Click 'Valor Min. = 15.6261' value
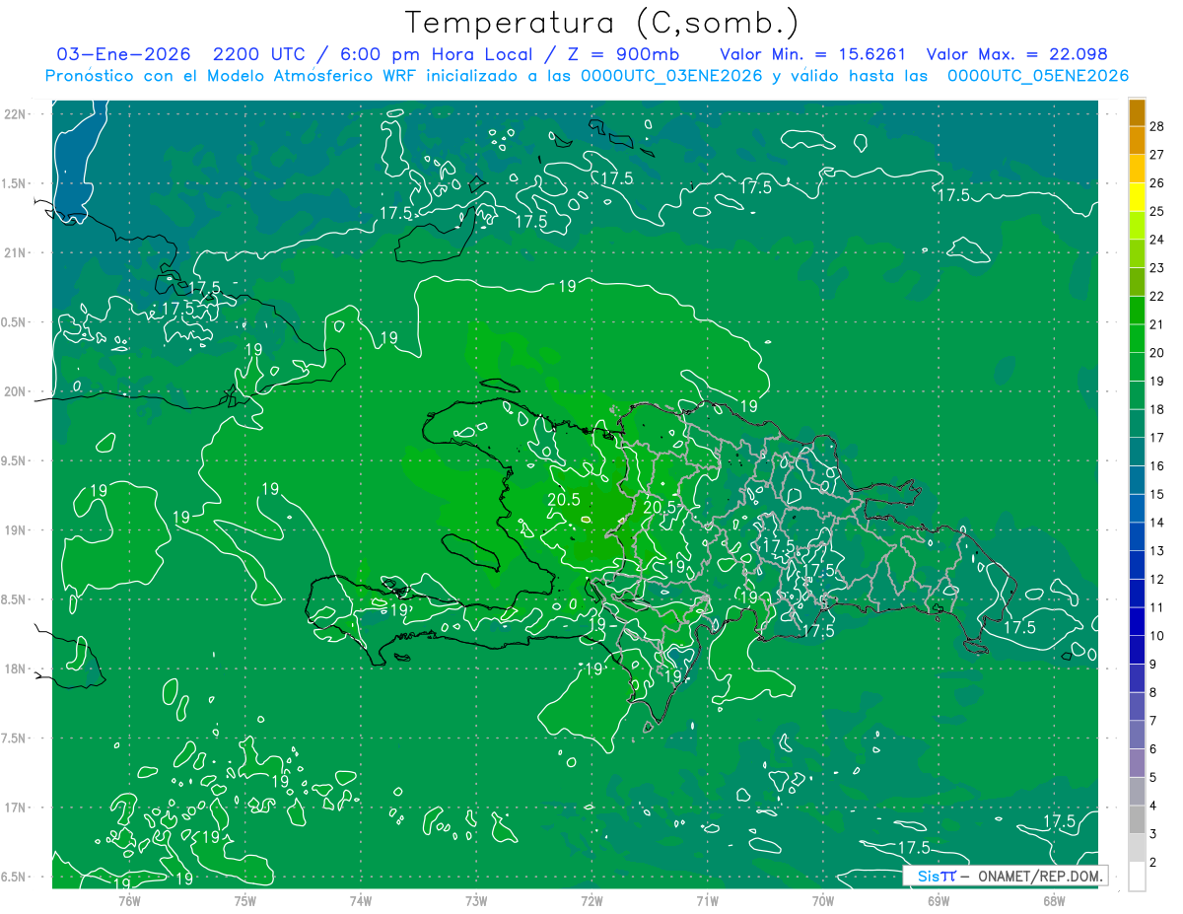 tap(812, 54)
